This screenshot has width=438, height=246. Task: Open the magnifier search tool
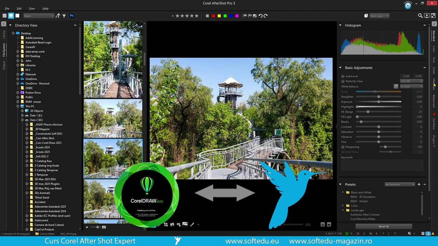[x=420, y=16]
